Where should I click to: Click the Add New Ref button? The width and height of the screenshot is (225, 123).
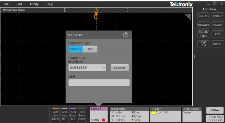point(64,114)
